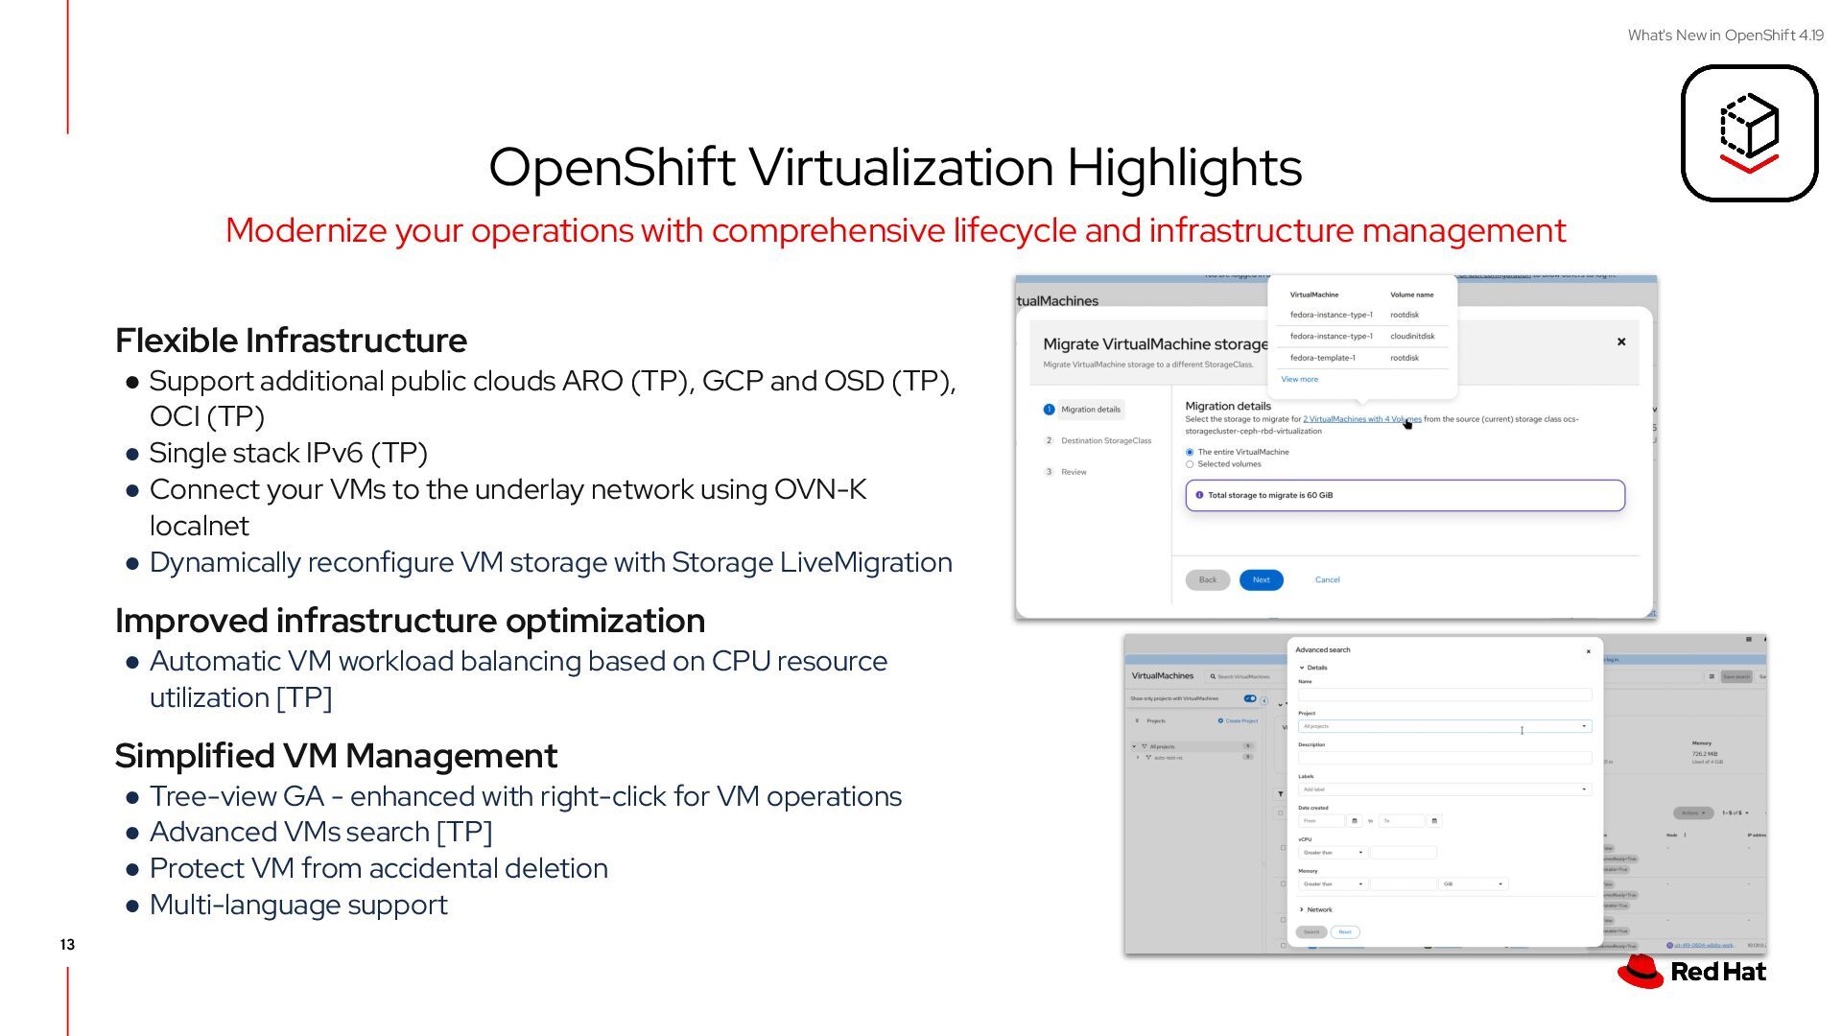This screenshot has width=1842, height=1036.
Task: Click the Protect VM from accidental deletion bullet
Action: (379, 868)
